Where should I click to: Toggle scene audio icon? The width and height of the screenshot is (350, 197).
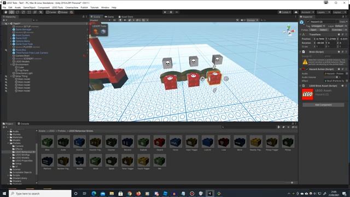(125, 20)
